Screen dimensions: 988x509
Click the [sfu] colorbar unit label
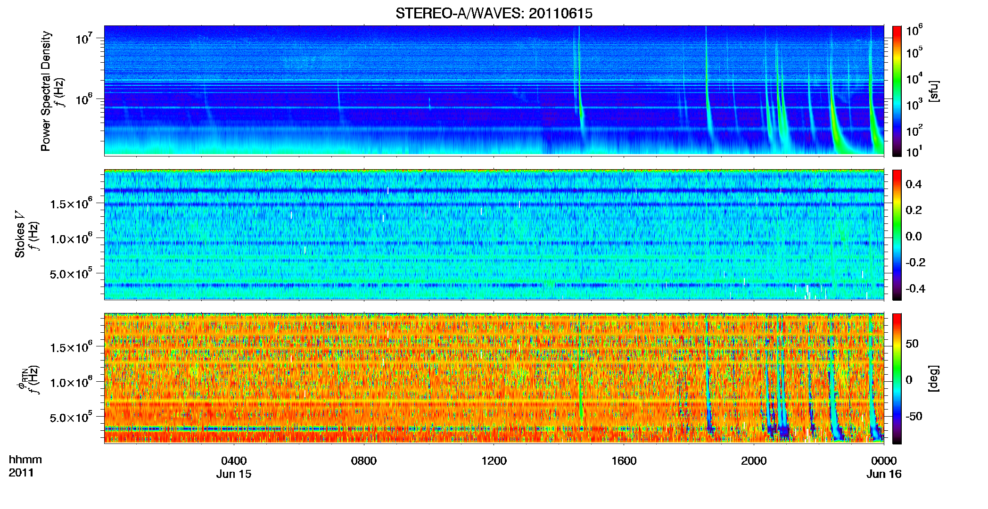(934, 91)
